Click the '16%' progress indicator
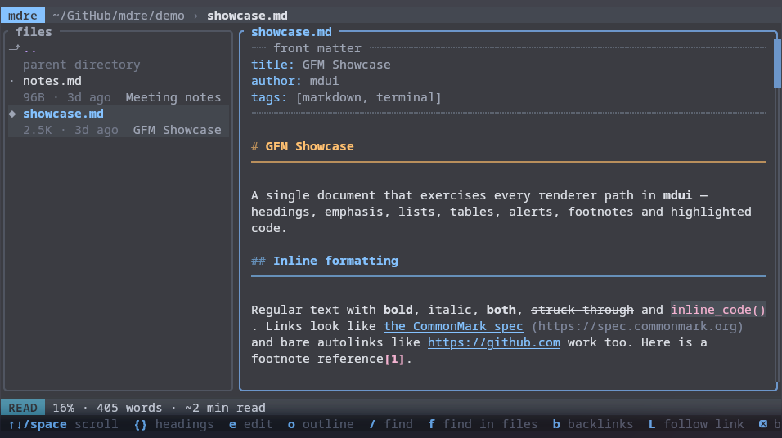This screenshot has width=782, height=438. [x=63, y=408]
